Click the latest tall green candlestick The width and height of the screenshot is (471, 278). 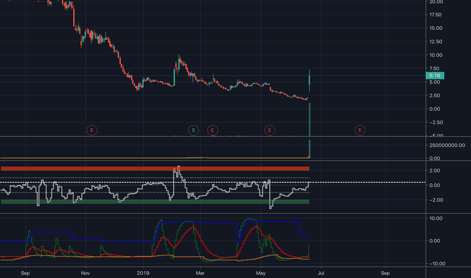click(x=309, y=80)
